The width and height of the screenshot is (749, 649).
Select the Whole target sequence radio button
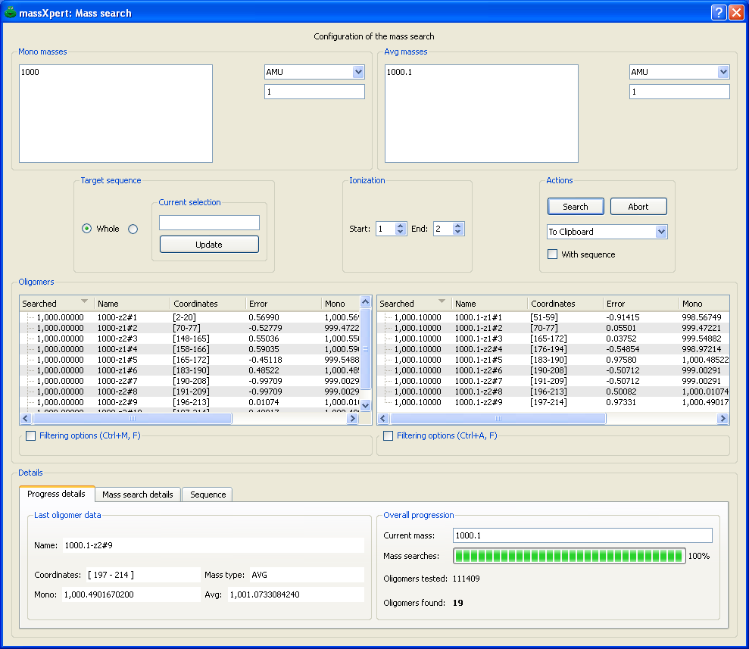tap(87, 229)
